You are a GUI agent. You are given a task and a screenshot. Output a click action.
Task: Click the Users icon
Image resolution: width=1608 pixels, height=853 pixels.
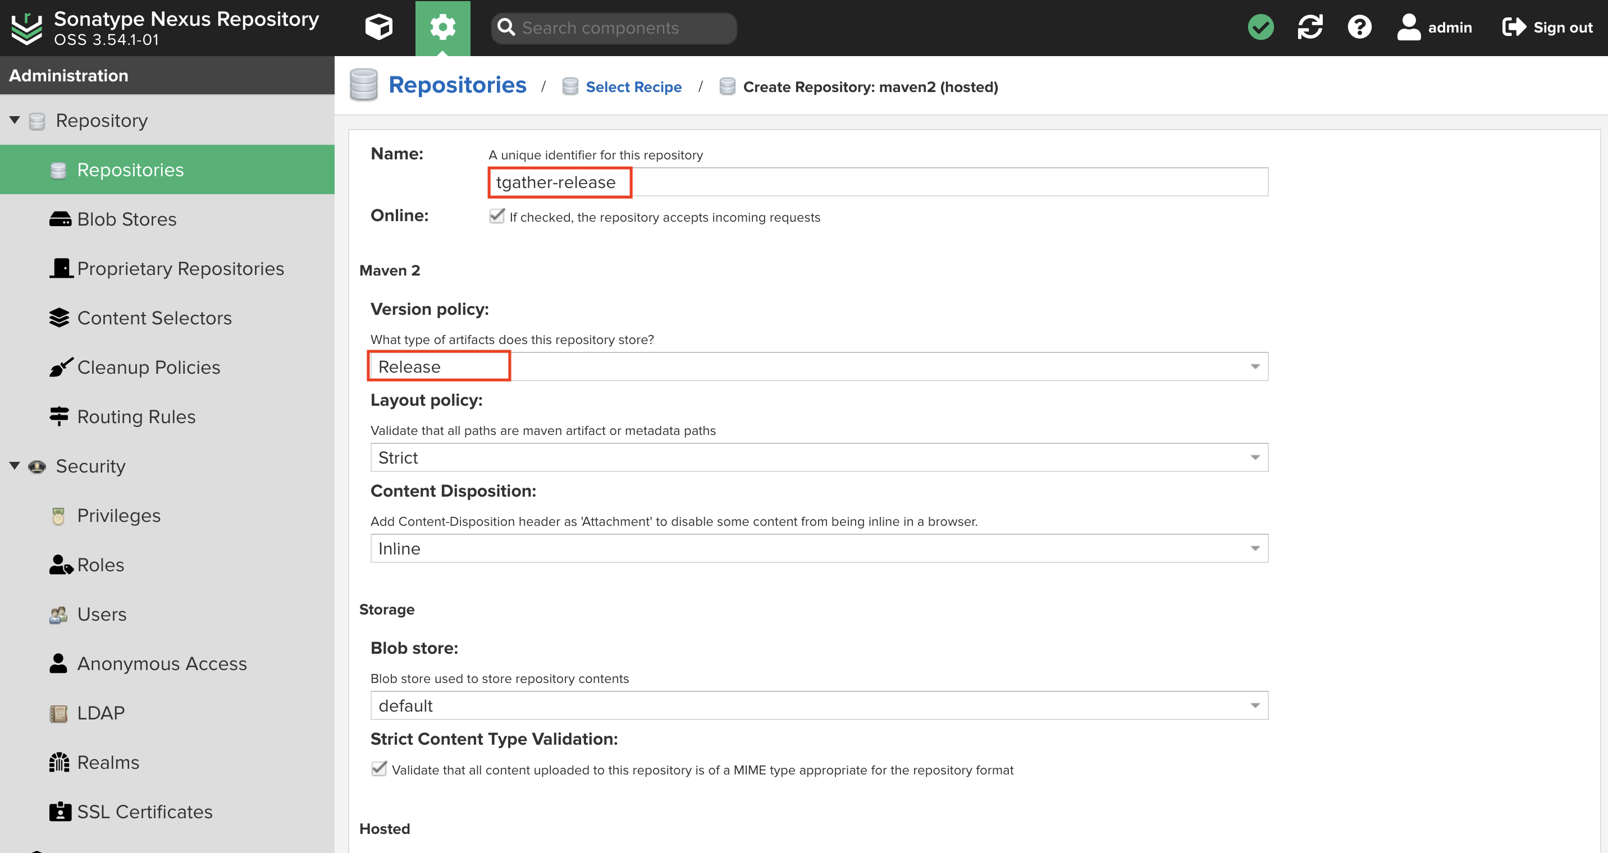pos(58,614)
